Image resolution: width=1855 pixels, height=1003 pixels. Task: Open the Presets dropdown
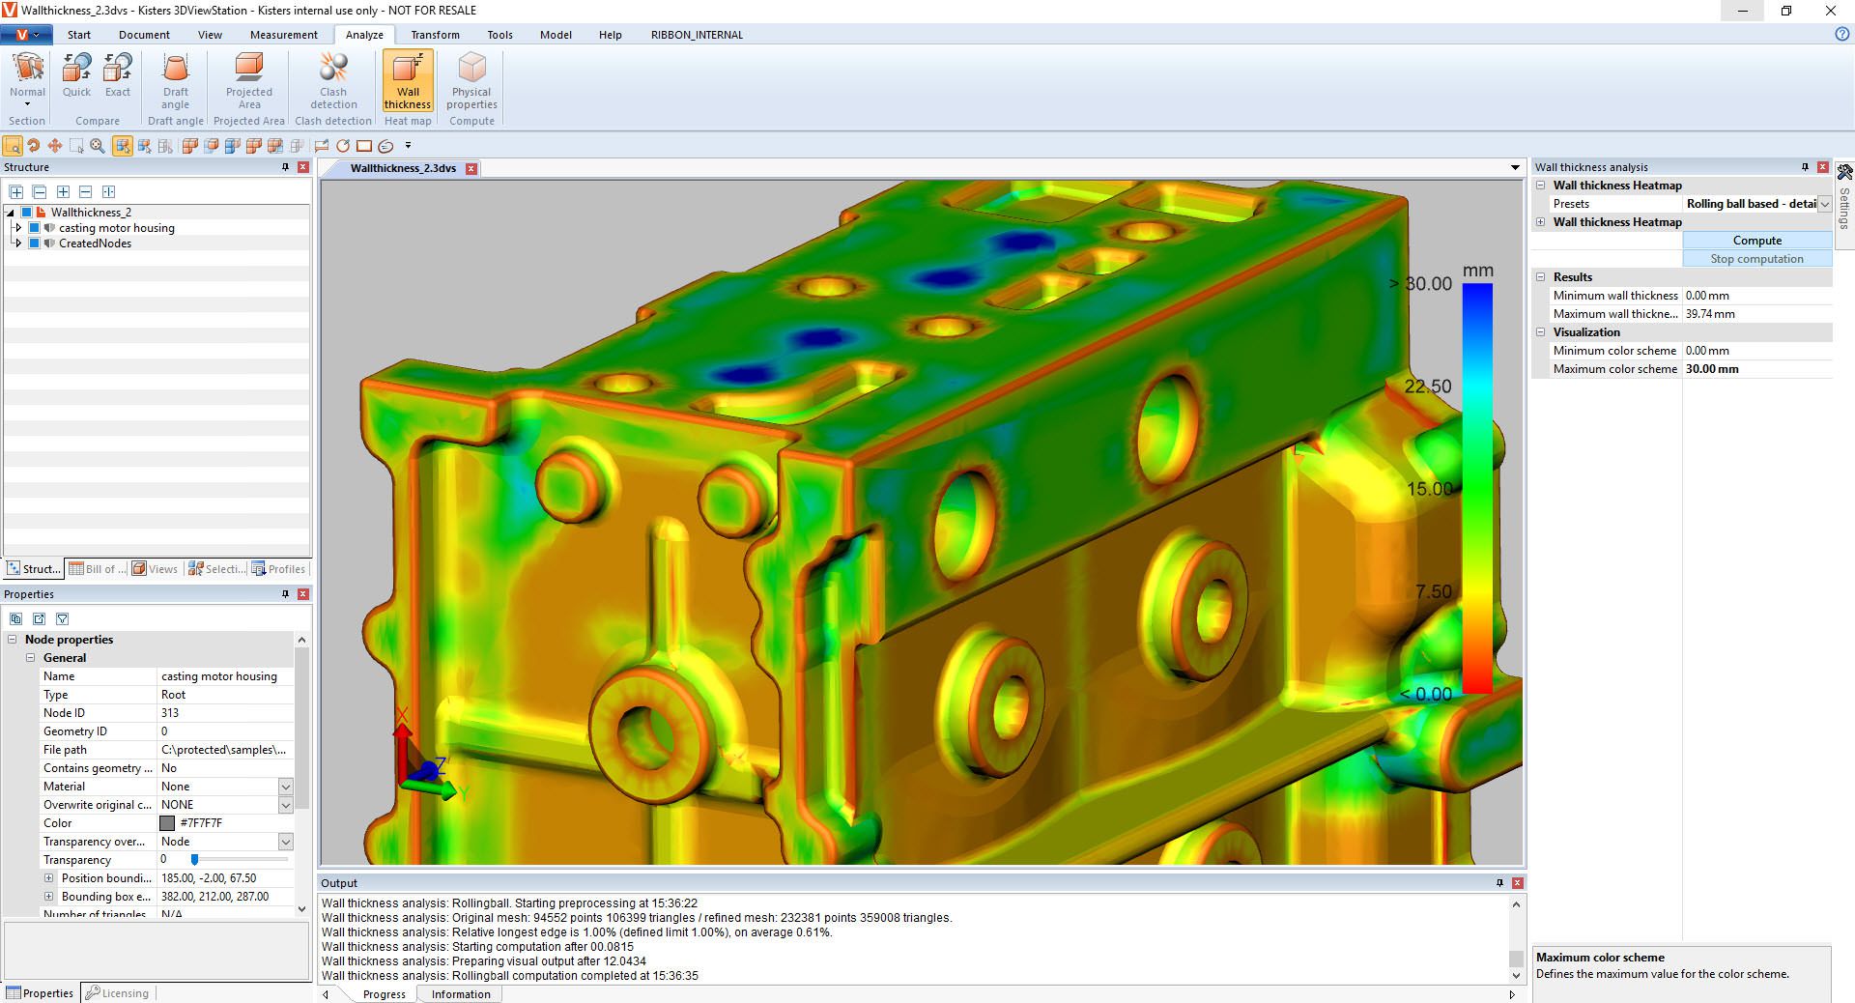(x=1824, y=204)
